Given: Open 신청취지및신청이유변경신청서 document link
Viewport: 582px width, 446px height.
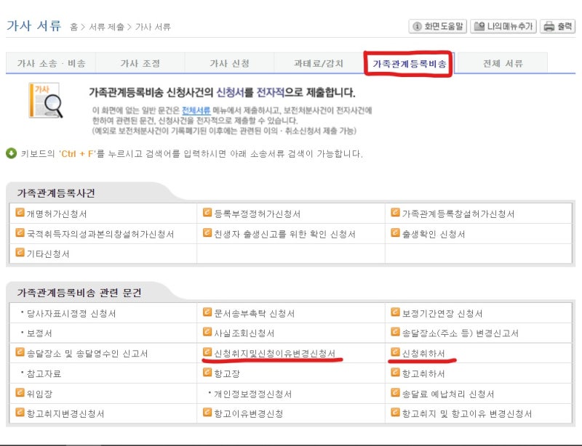Looking at the screenshot, I should [x=275, y=353].
